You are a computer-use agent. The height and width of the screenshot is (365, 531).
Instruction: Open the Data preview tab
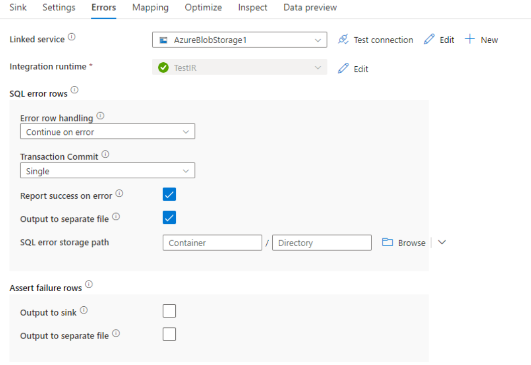point(310,8)
